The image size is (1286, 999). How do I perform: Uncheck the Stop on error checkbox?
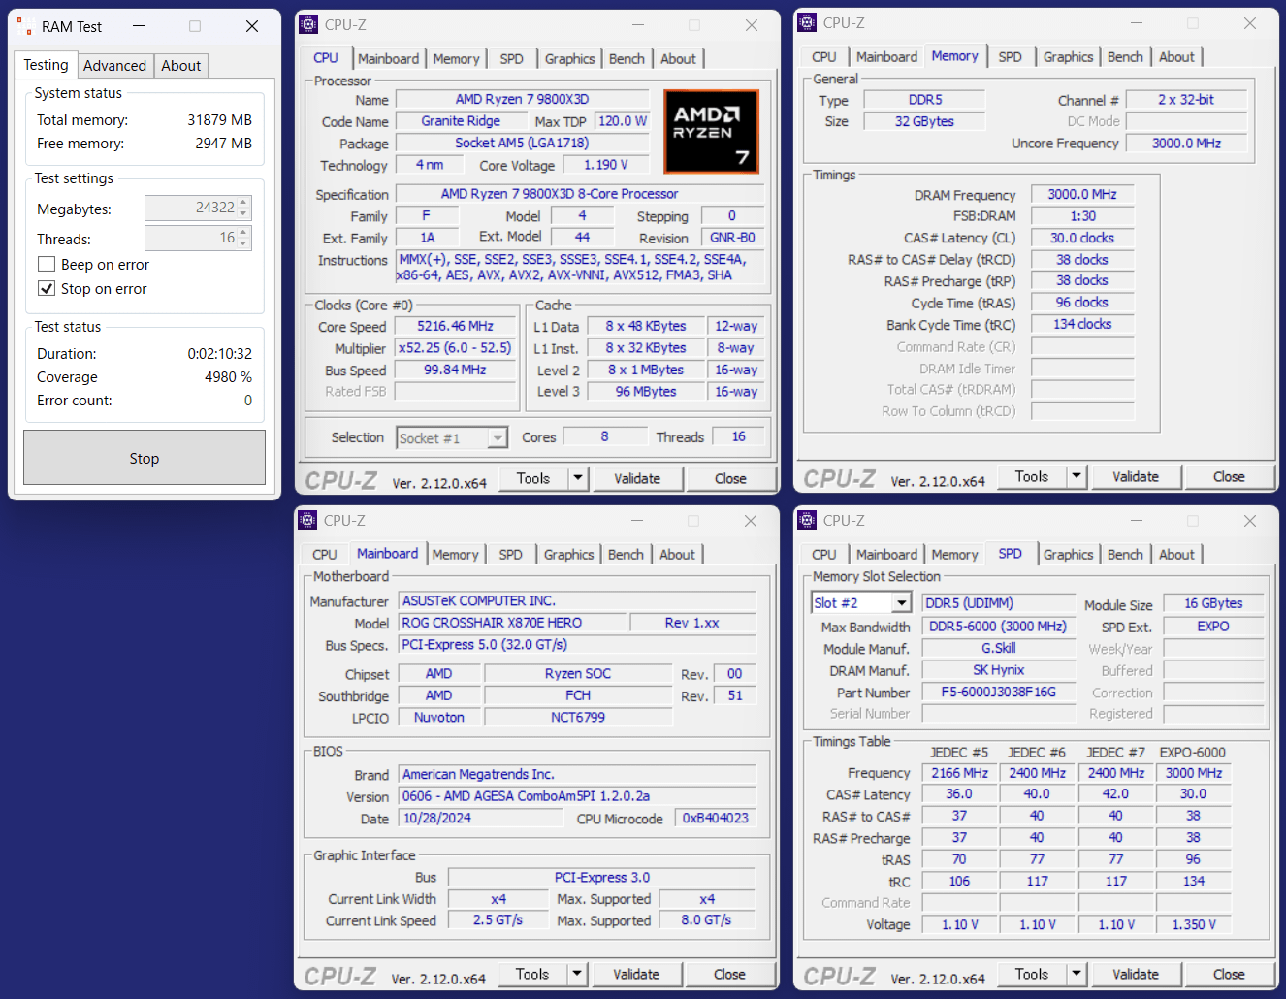(x=47, y=289)
